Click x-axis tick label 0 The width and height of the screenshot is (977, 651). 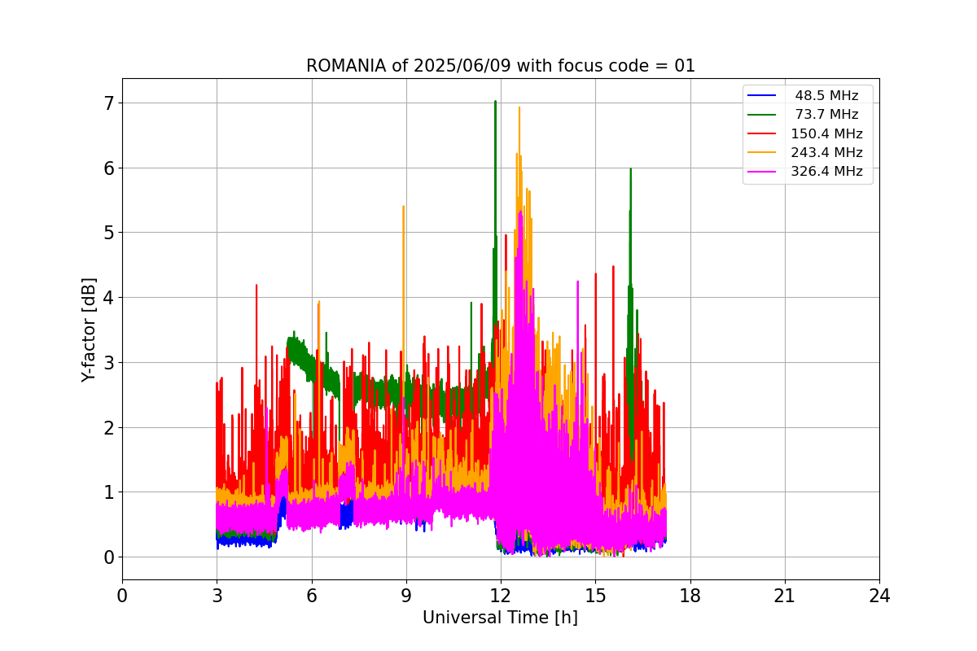point(122,596)
